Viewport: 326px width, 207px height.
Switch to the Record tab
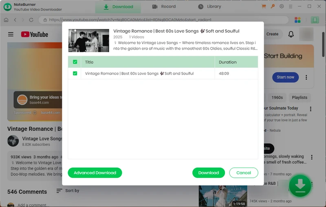click(x=164, y=6)
